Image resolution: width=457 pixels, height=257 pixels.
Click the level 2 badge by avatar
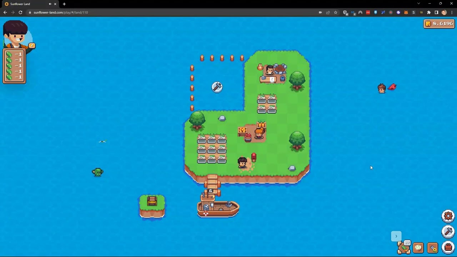(32, 45)
